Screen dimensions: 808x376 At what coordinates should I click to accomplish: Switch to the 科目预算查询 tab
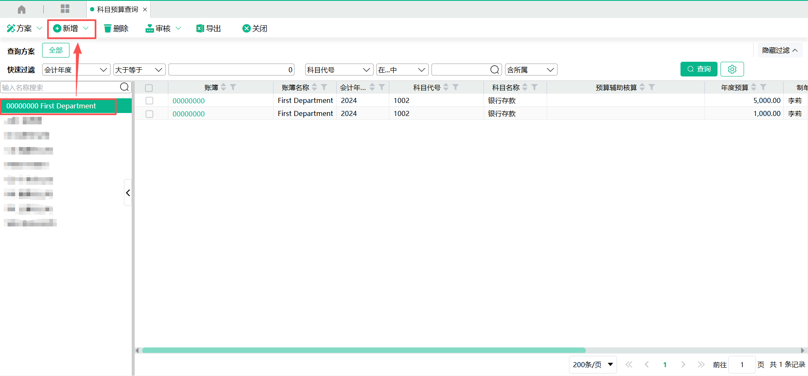coord(117,9)
